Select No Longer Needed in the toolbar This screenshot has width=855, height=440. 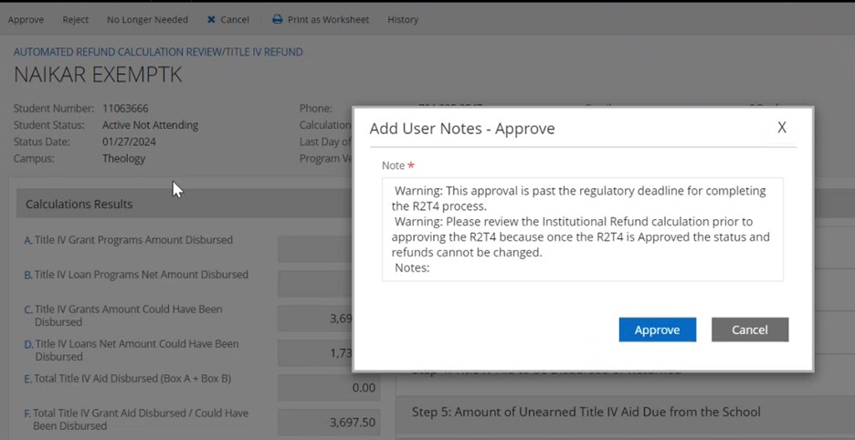pos(147,20)
